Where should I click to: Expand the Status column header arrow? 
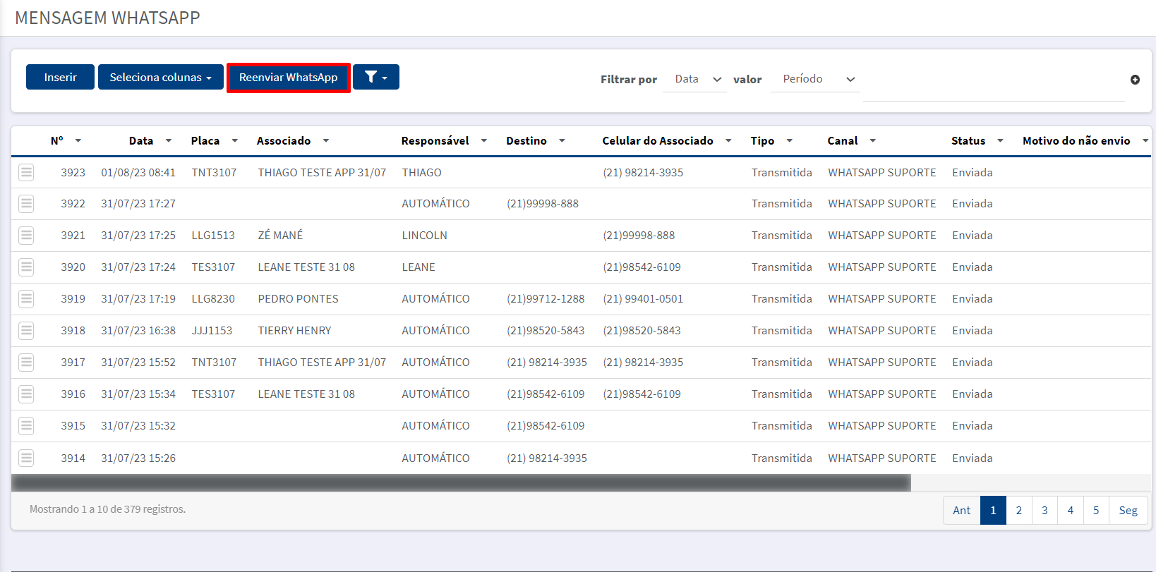[1000, 141]
